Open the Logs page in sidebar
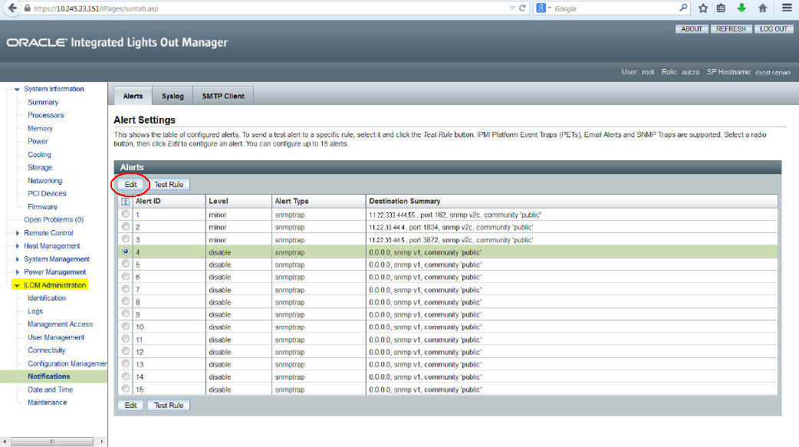The image size is (799, 447). (x=35, y=311)
